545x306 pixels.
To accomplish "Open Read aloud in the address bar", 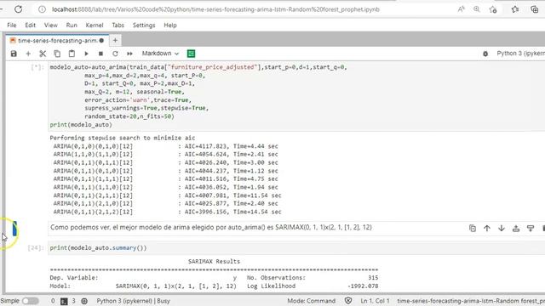I will tap(462, 9).
